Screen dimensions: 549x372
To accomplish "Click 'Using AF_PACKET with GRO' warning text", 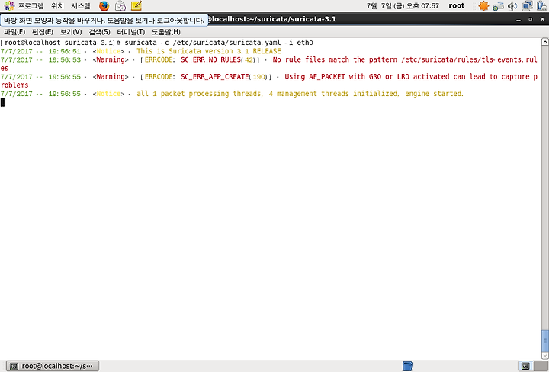I will pyautogui.click(x=333, y=77).
